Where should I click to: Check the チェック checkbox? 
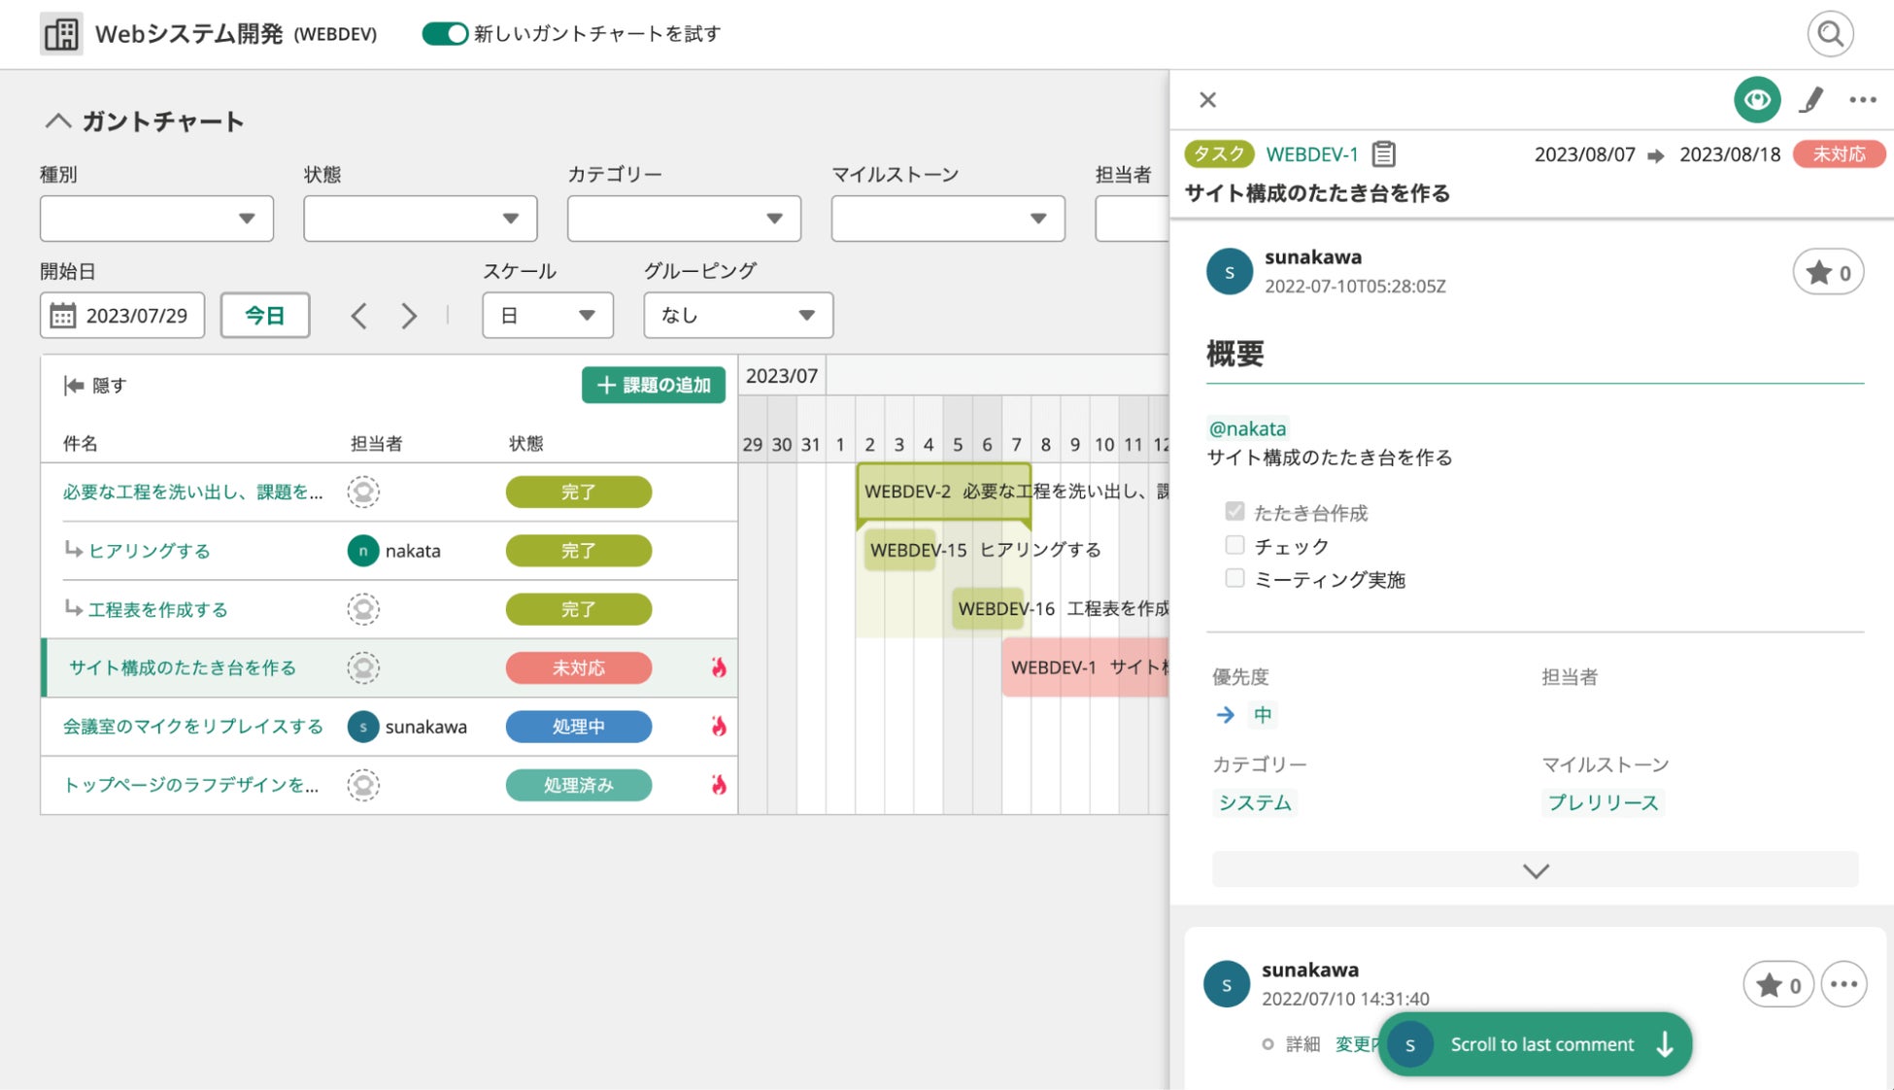pyautogui.click(x=1234, y=545)
